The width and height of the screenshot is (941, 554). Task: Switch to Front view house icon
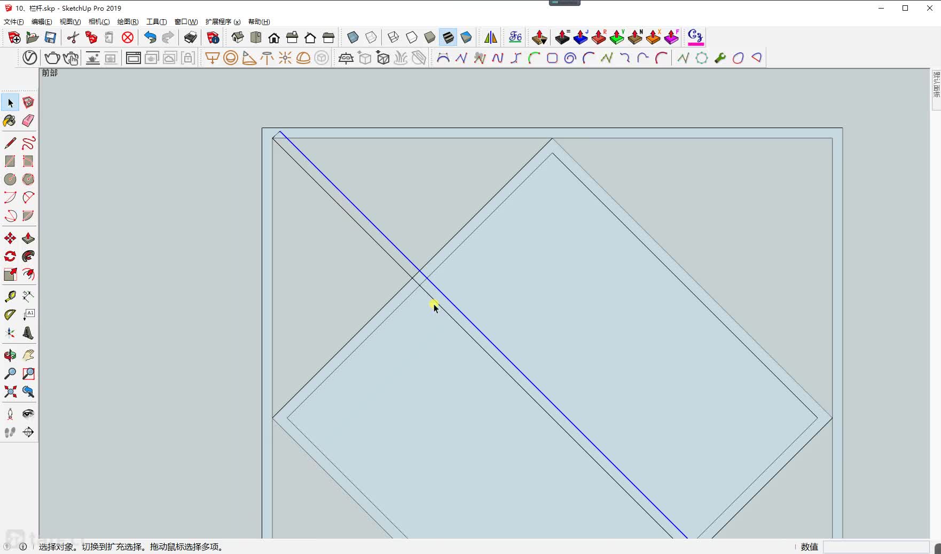274,37
